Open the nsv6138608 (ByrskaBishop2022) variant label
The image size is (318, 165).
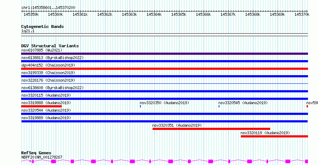click(x=53, y=88)
